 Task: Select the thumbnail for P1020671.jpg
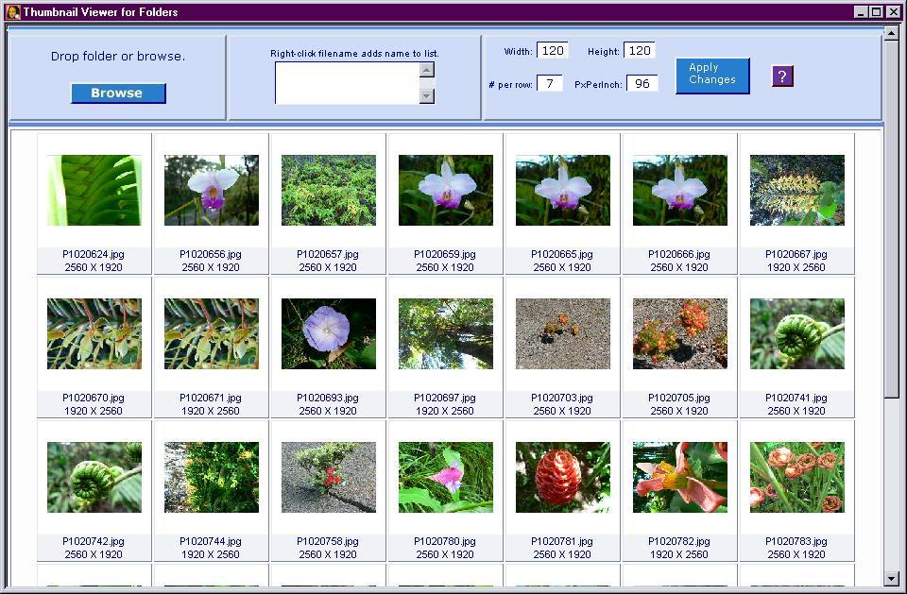coord(212,333)
